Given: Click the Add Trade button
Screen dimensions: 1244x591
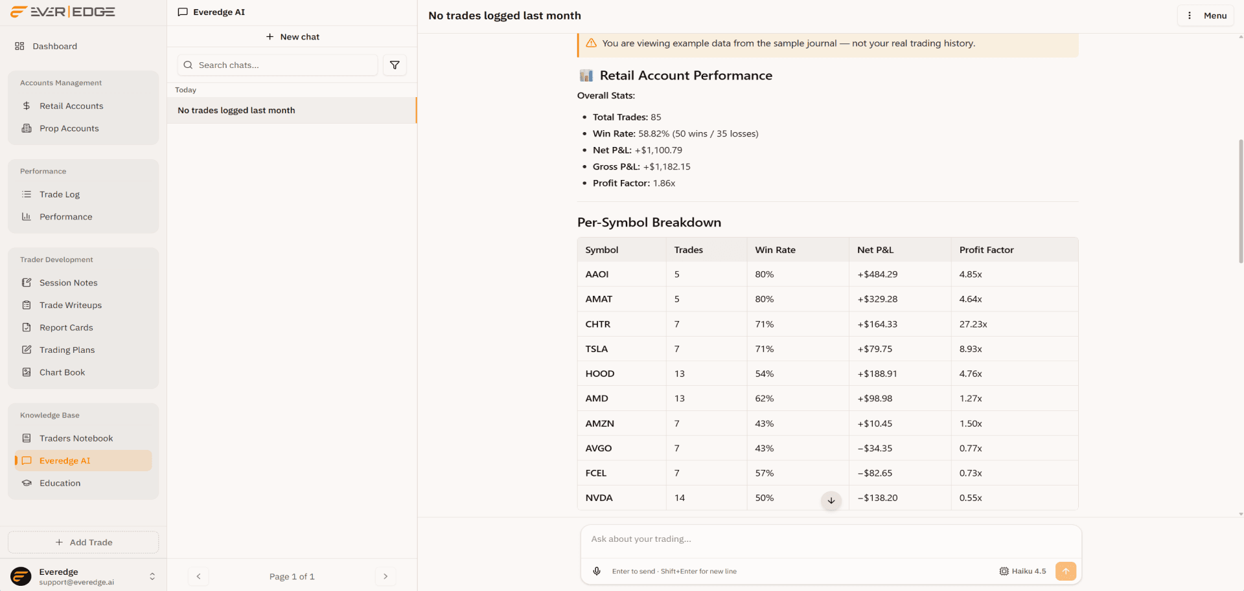Looking at the screenshot, I should point(83,542).
